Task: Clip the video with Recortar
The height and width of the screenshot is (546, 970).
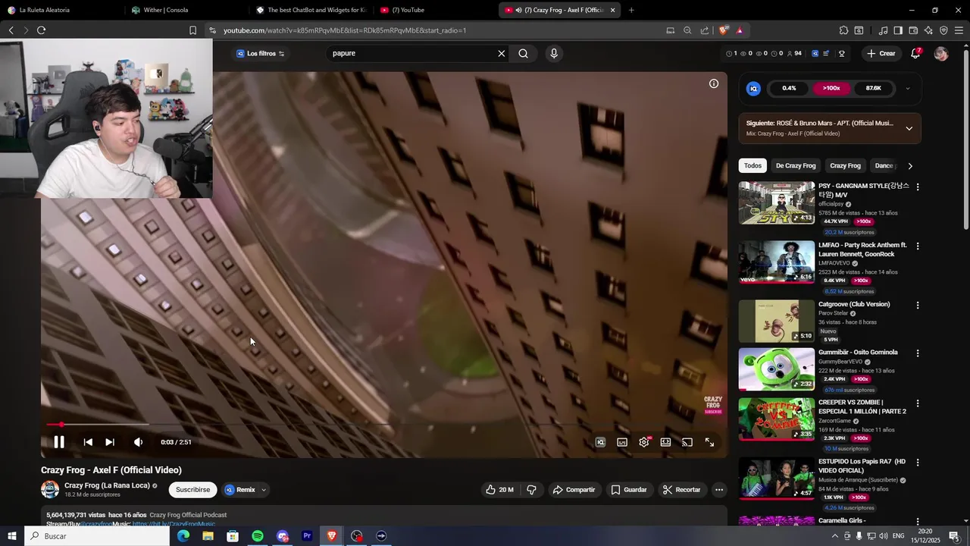Action: [682, 490]
